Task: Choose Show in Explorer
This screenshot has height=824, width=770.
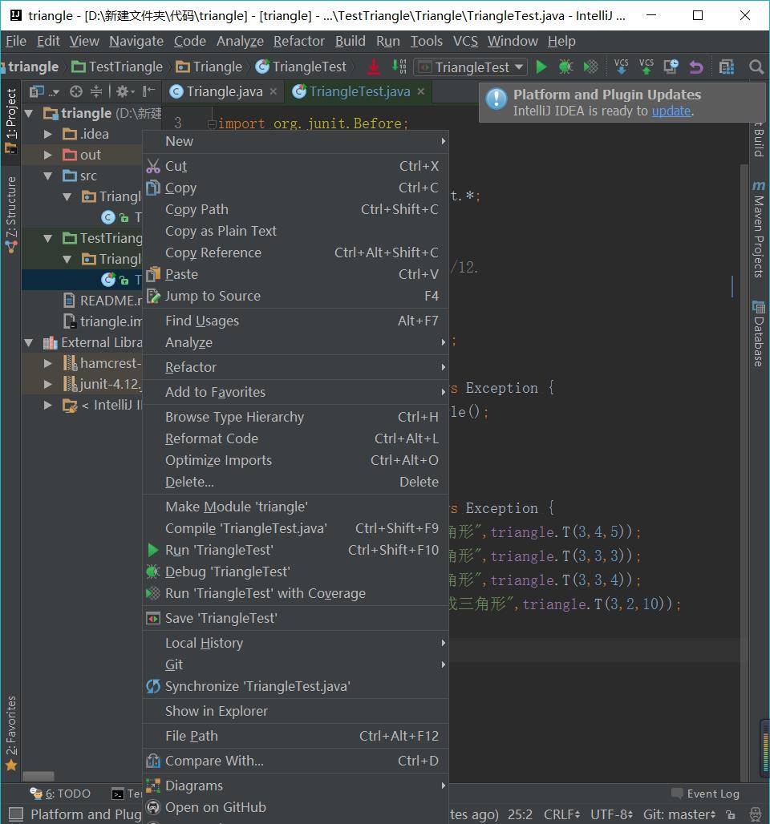Action: (296, 711)
